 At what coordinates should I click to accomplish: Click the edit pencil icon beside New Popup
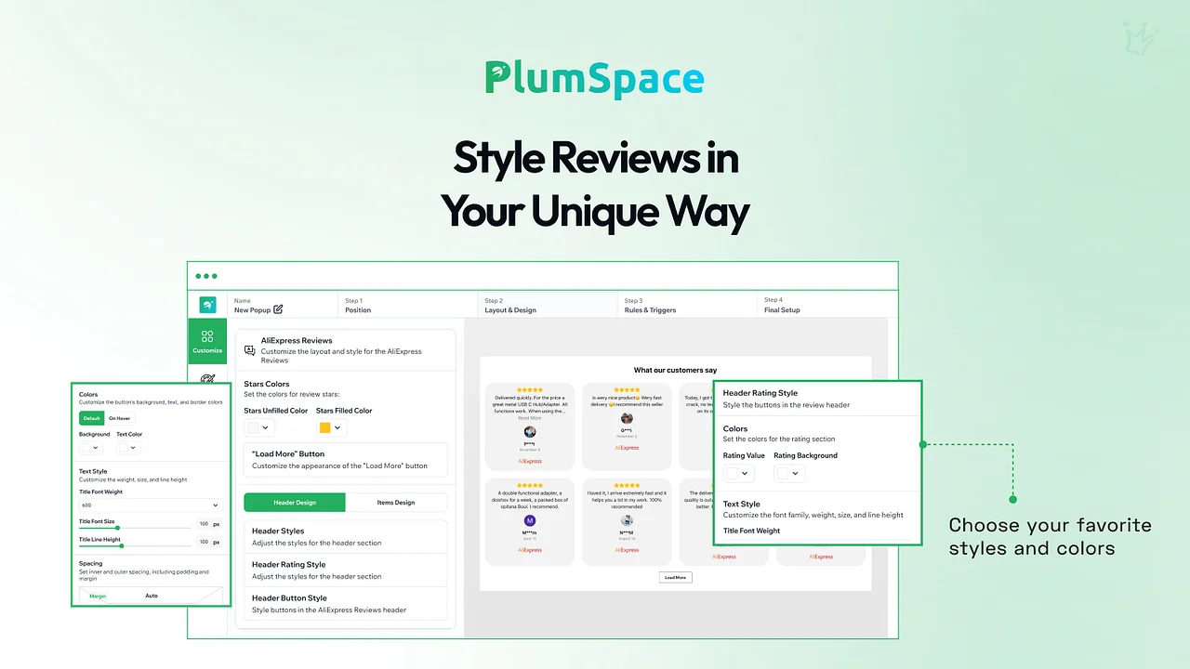click(278, 309)
